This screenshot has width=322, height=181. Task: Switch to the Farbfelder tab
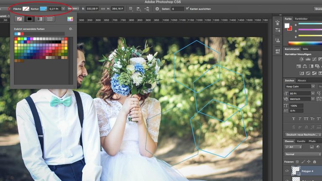301,19
